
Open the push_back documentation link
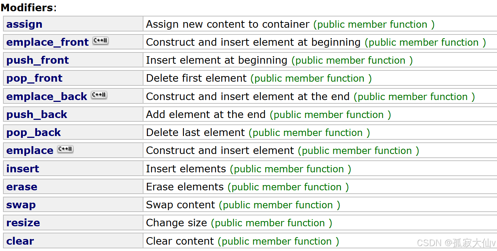tap(37, 115)
